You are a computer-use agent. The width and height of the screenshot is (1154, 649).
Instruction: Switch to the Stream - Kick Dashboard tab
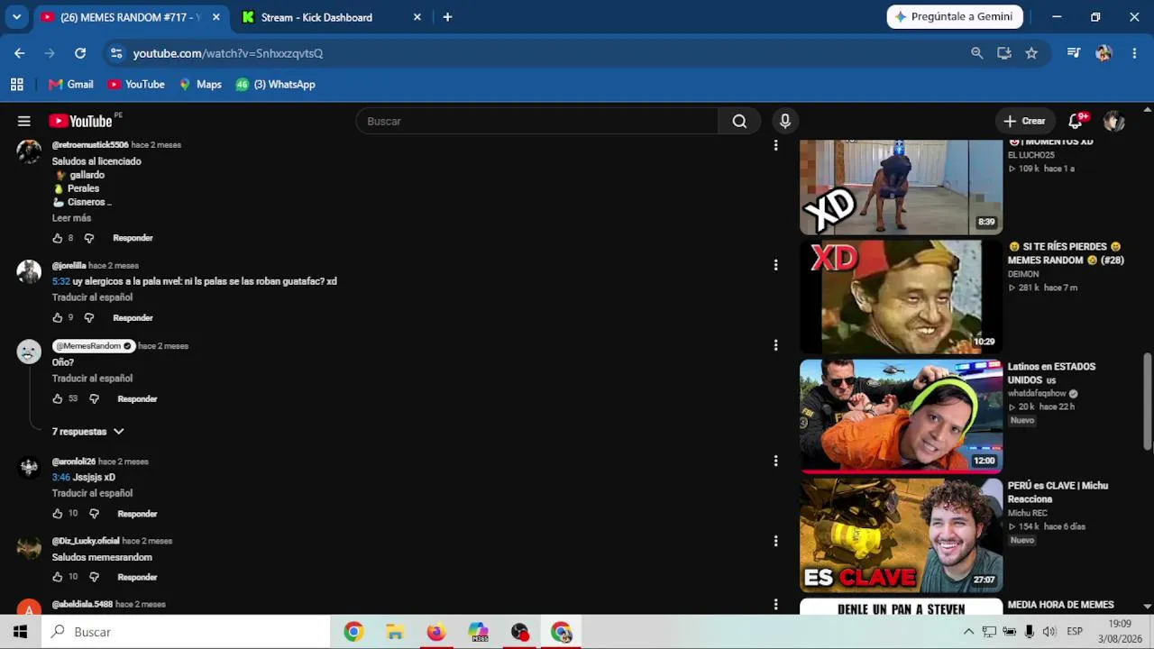click(x=316, y=17)
